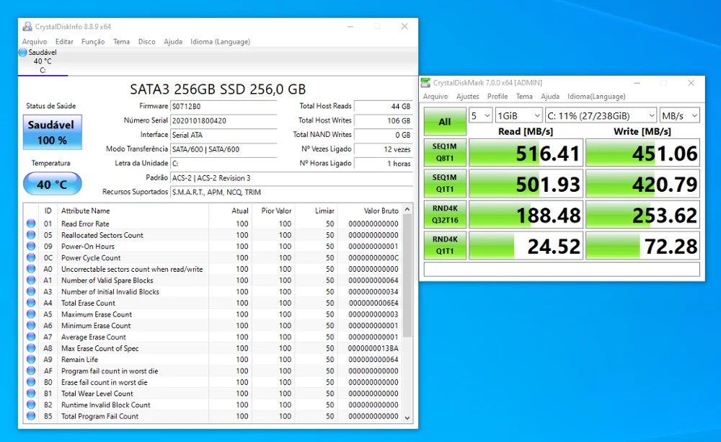Click the CrystalDiskInfo title bar app icon

[x=27, y=27]
